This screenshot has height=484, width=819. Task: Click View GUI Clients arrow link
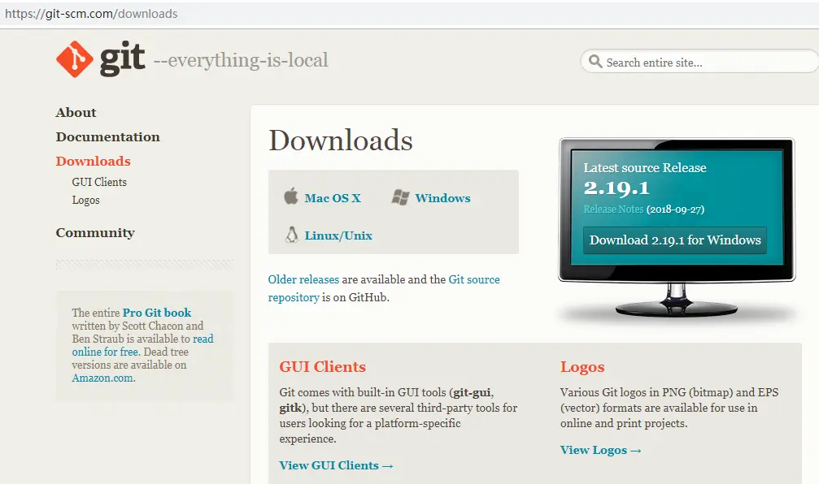coord(336,466)
